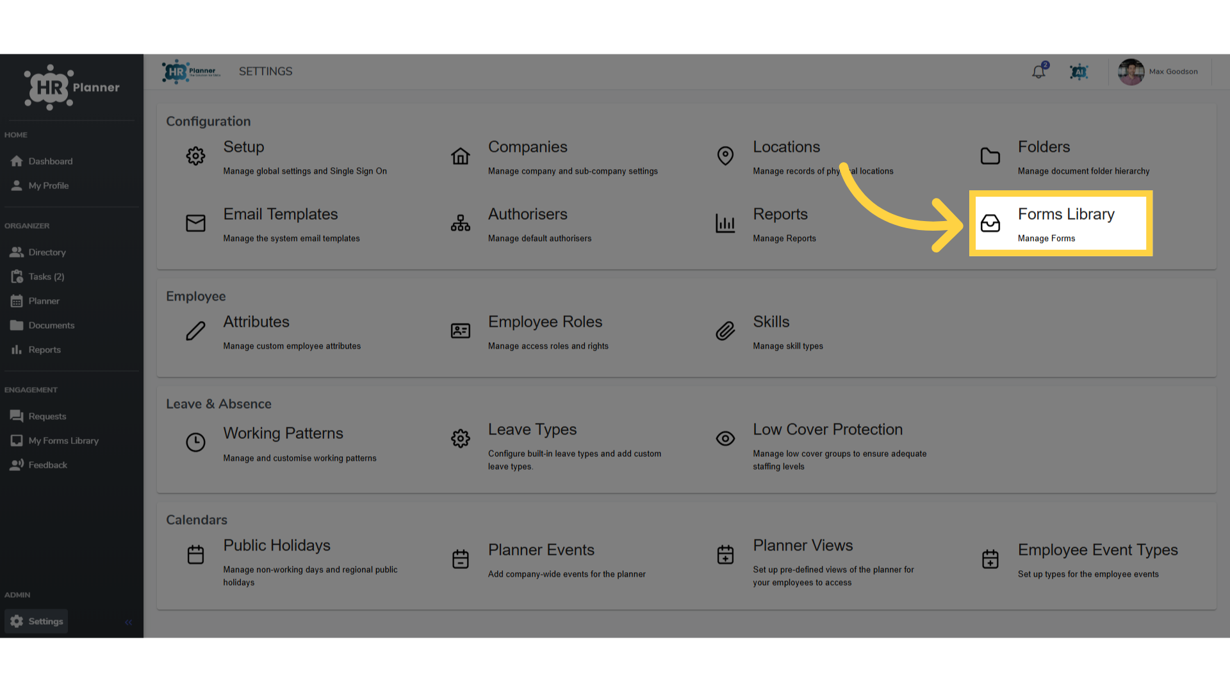This screenshot has width=1230, height=692.
Task: Open Requests in the sidebar
Action: click(38, 416)
